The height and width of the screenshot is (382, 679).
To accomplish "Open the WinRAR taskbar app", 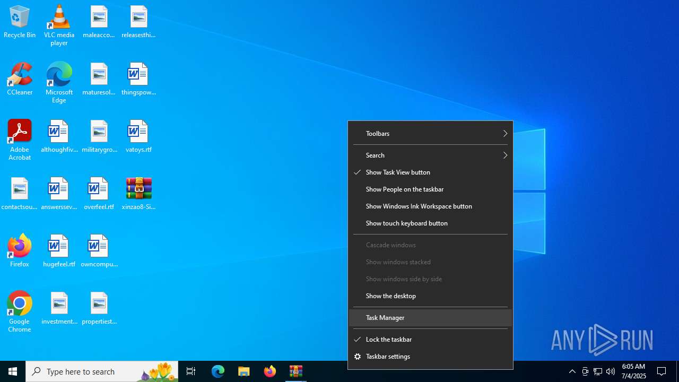I will pyautogui.click(x=296, y=371).
